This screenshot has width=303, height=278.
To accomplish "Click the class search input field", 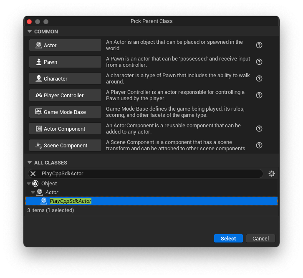I will [150, 174].
